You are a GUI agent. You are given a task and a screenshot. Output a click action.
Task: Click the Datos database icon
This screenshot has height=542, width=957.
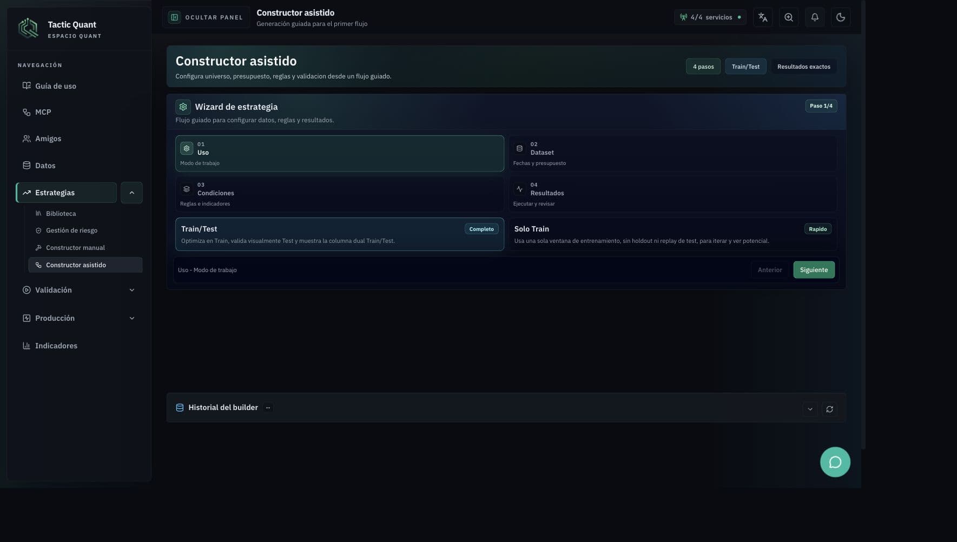[x=27, y=165]
